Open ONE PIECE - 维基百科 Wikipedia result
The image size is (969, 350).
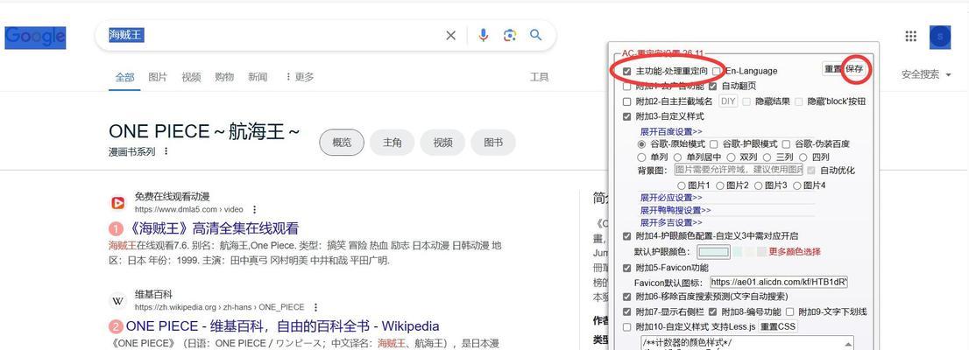click(x=282, y=326)
